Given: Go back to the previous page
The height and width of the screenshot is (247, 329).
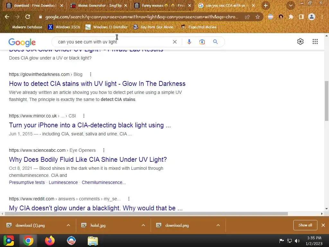Looking at the screenshot, I should coord(7,17).
